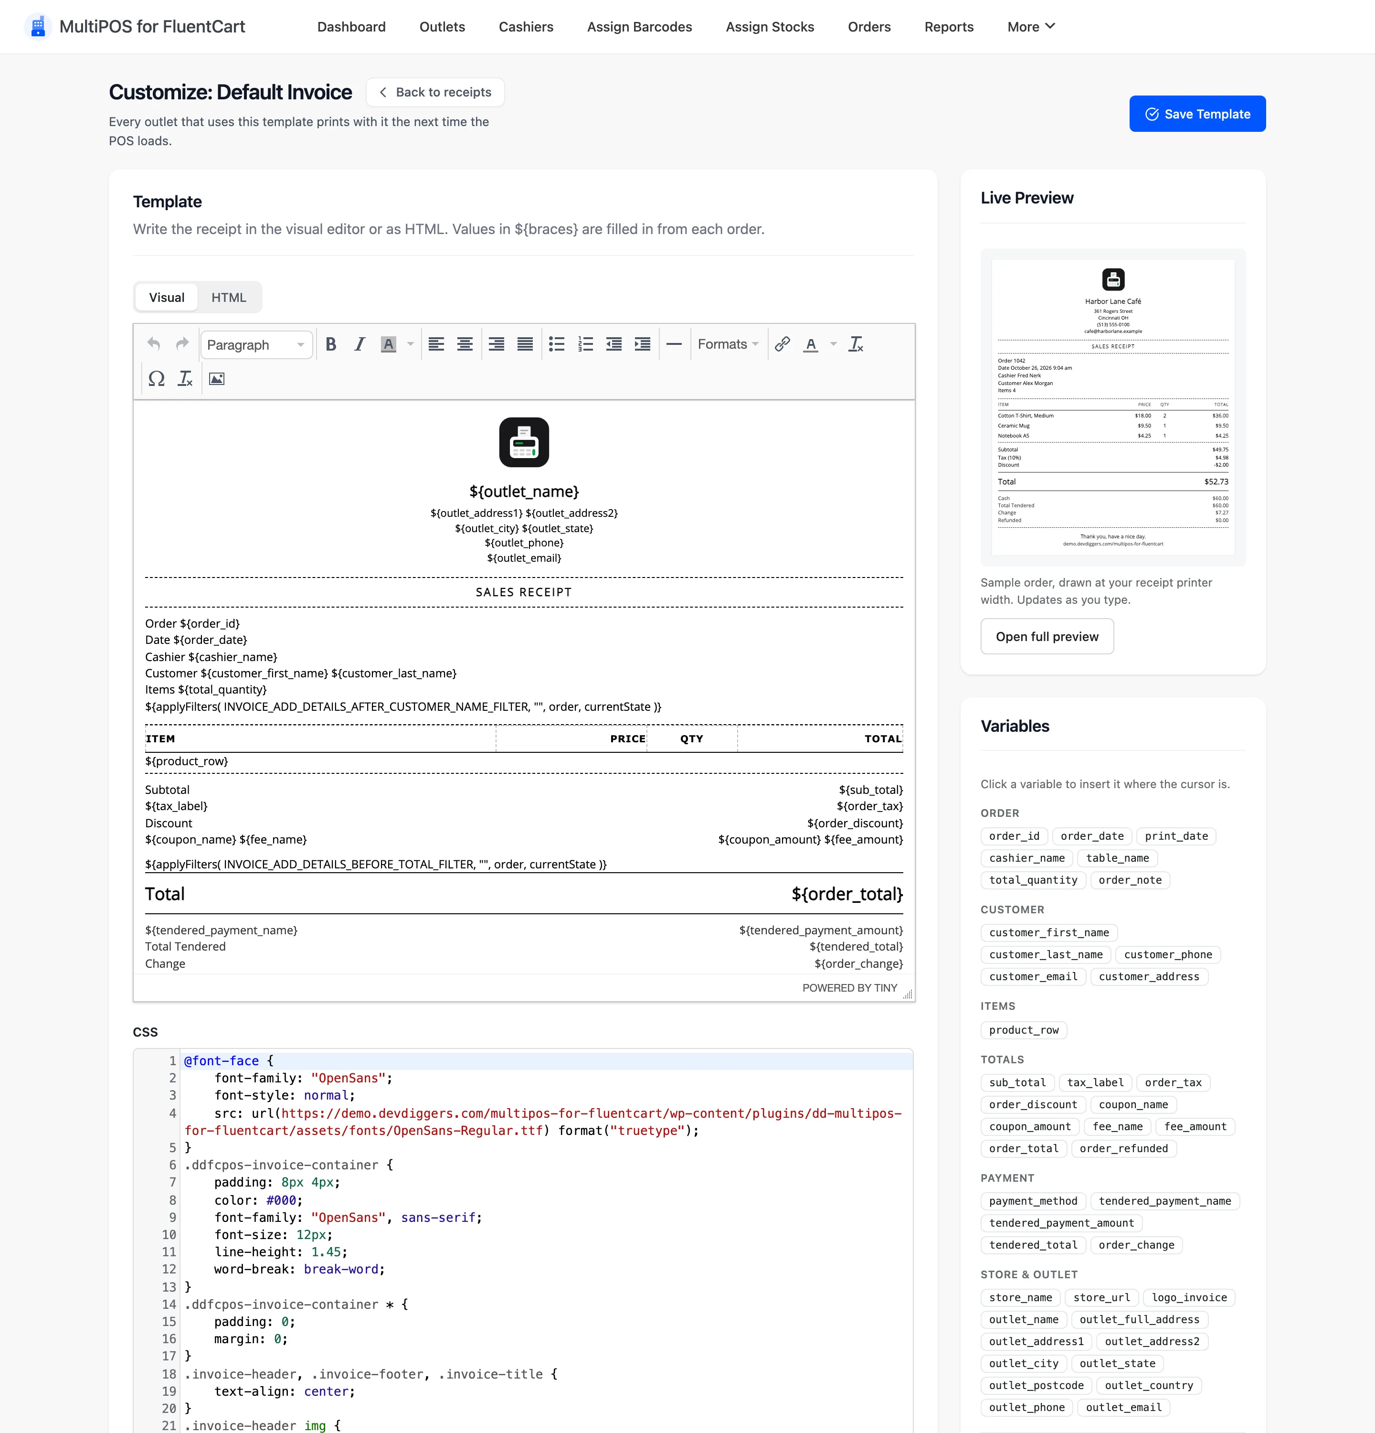
Task: Undo the last editor change
Action: point(154,344)
